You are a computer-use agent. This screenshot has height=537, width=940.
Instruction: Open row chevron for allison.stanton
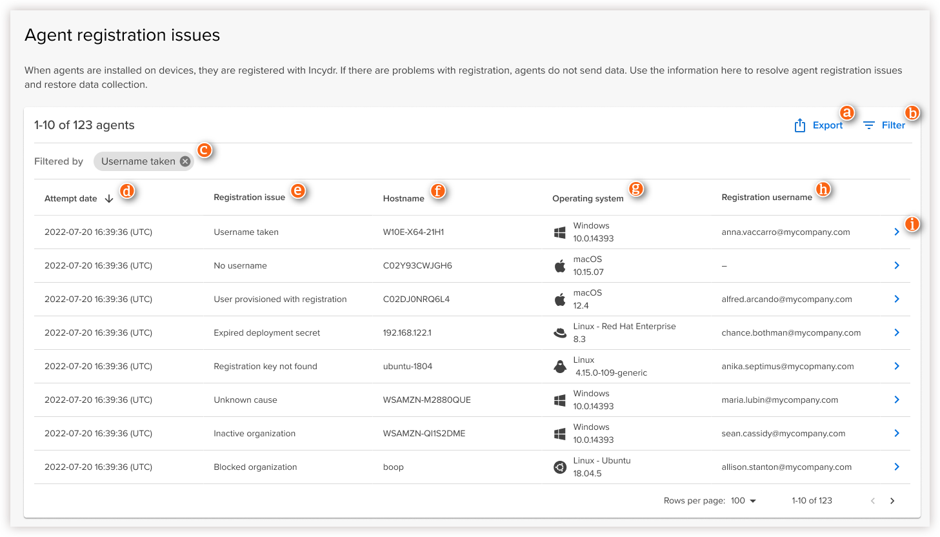coord(896,467)
